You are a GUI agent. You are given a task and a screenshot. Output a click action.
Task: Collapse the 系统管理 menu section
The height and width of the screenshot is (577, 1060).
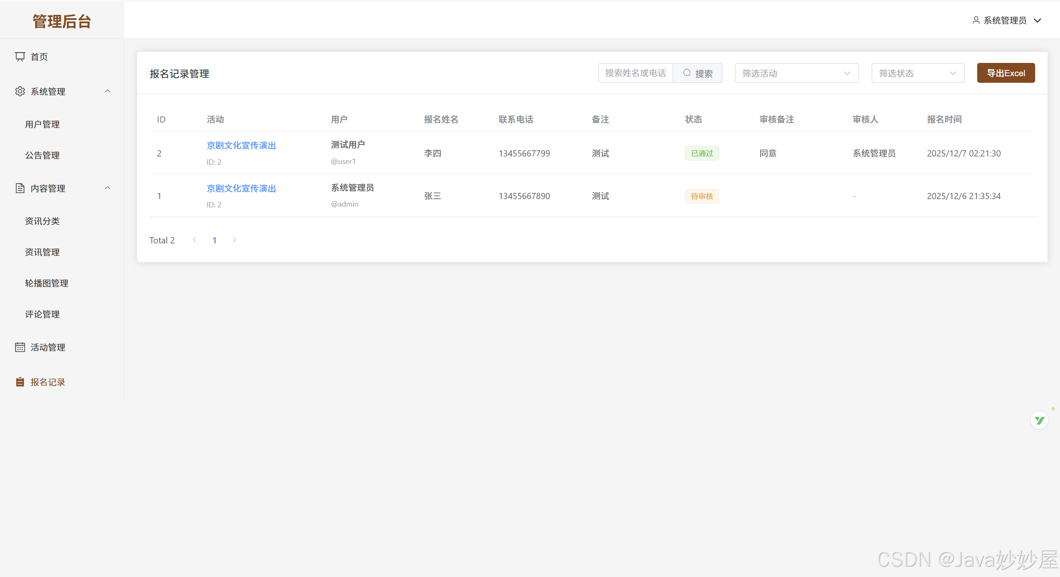click(108, 91)
